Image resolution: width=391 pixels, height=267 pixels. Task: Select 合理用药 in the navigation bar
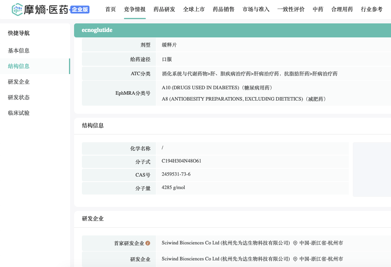[342, 9]
